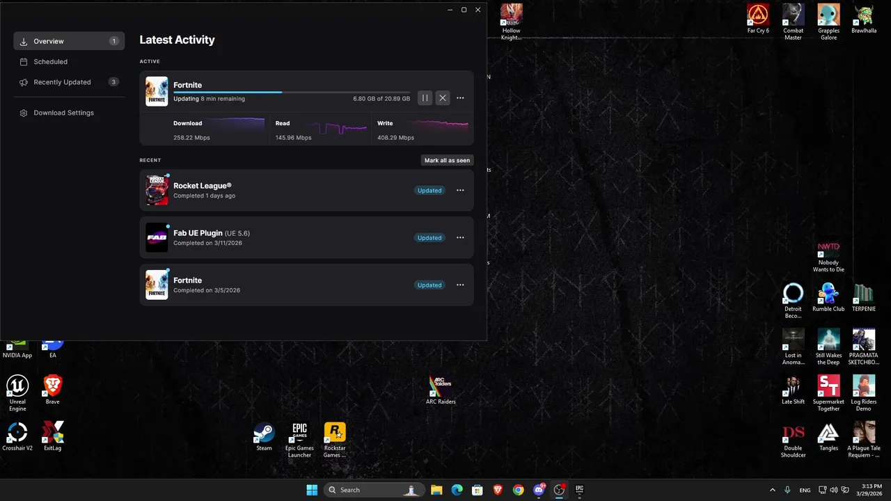Pause the Fortnite update download

(x=425, y=98)
